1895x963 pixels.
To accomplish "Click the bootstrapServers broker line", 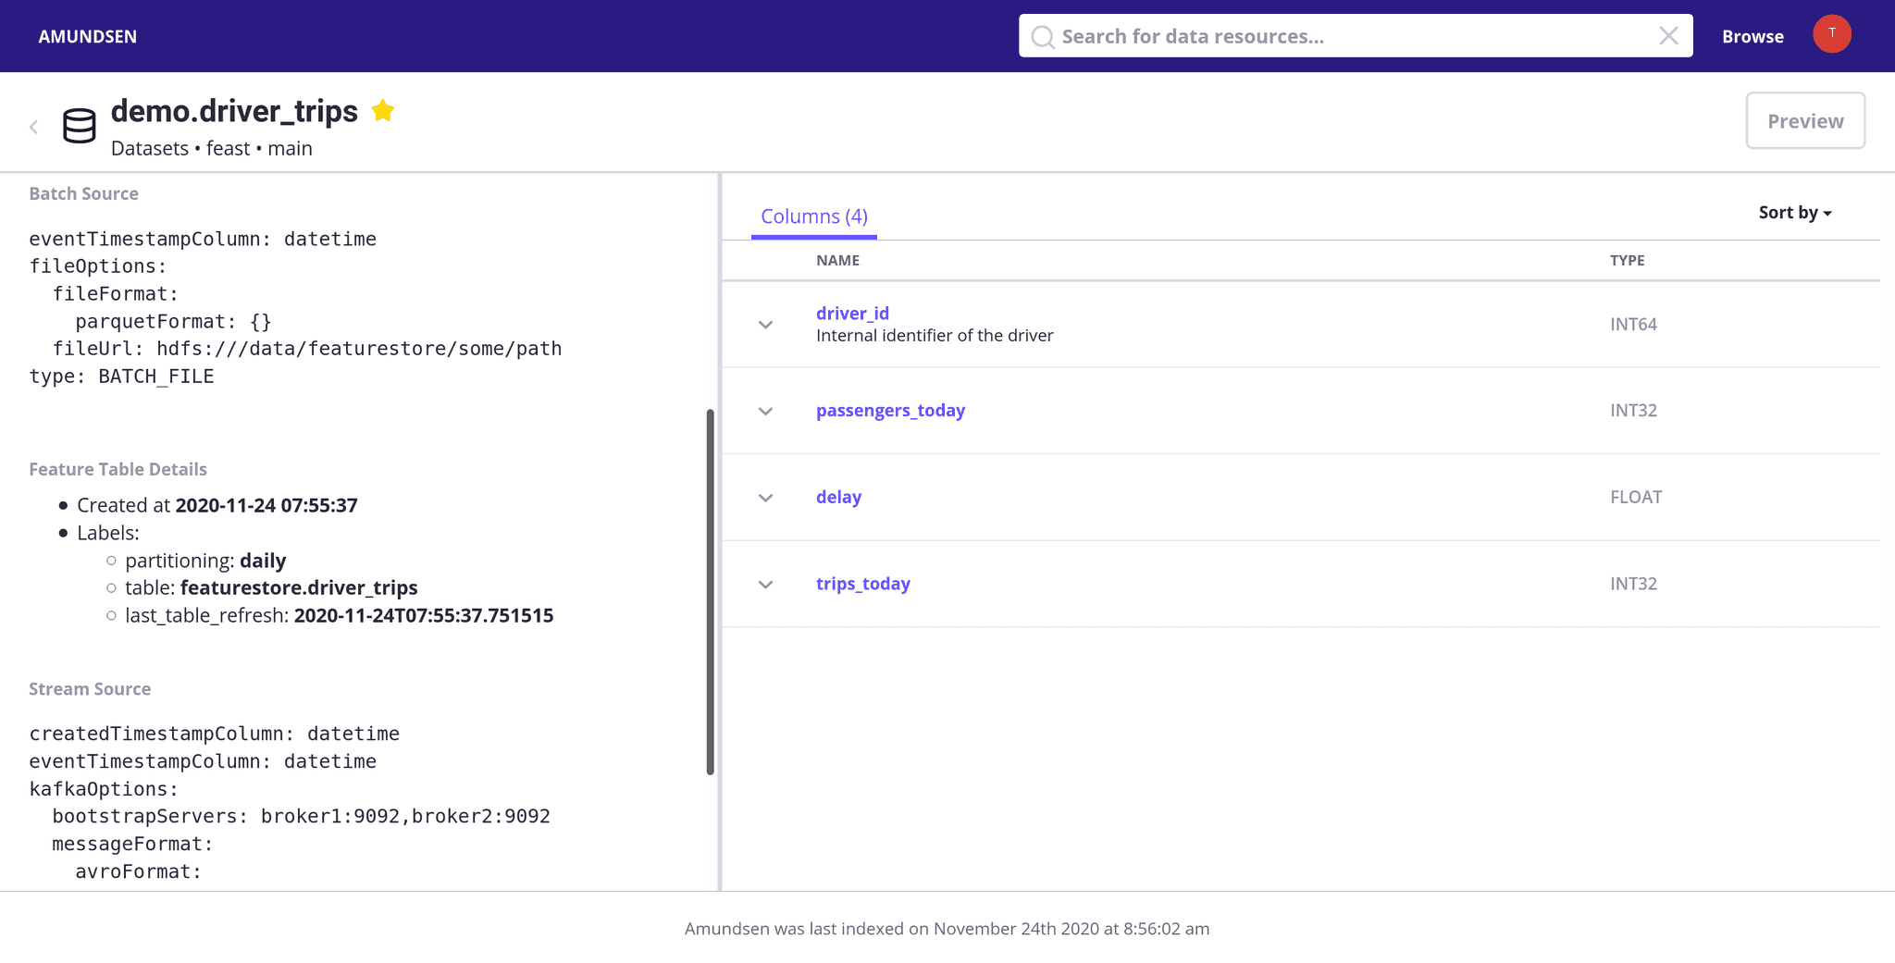I will click(301, 816).
